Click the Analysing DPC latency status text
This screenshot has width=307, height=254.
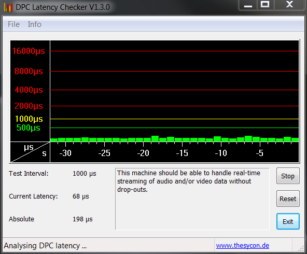pos(45,246)
